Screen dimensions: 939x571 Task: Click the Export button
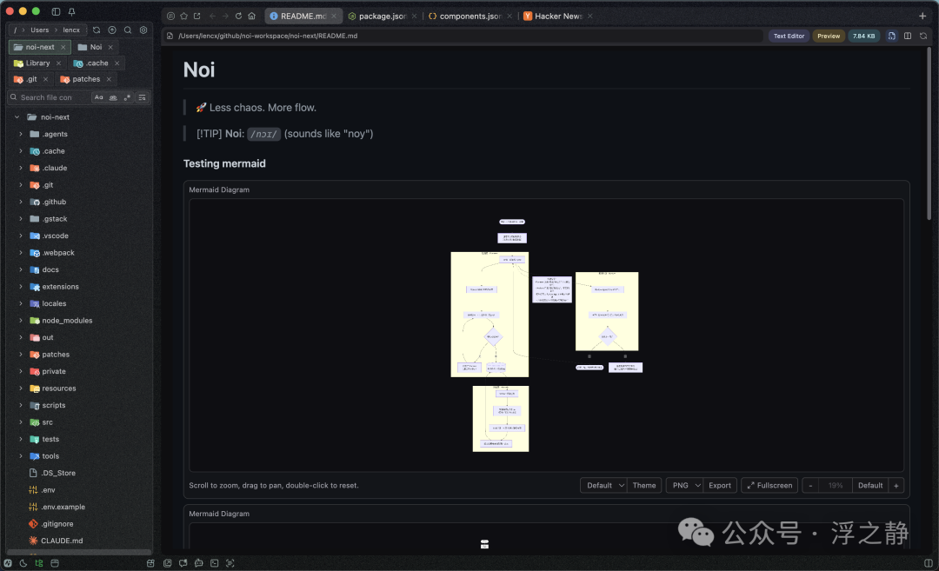(720, 486)
